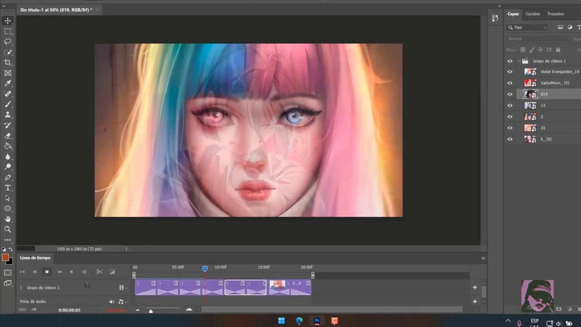
Task: Show hidden Windows tray icons chevron
Action: coord(508,321)
